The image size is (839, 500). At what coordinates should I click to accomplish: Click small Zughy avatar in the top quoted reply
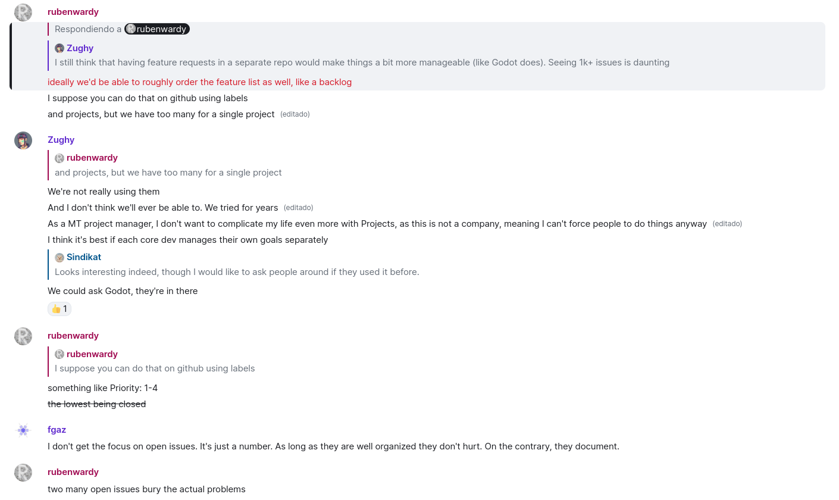pyautogui.click(x=60, y=49)
